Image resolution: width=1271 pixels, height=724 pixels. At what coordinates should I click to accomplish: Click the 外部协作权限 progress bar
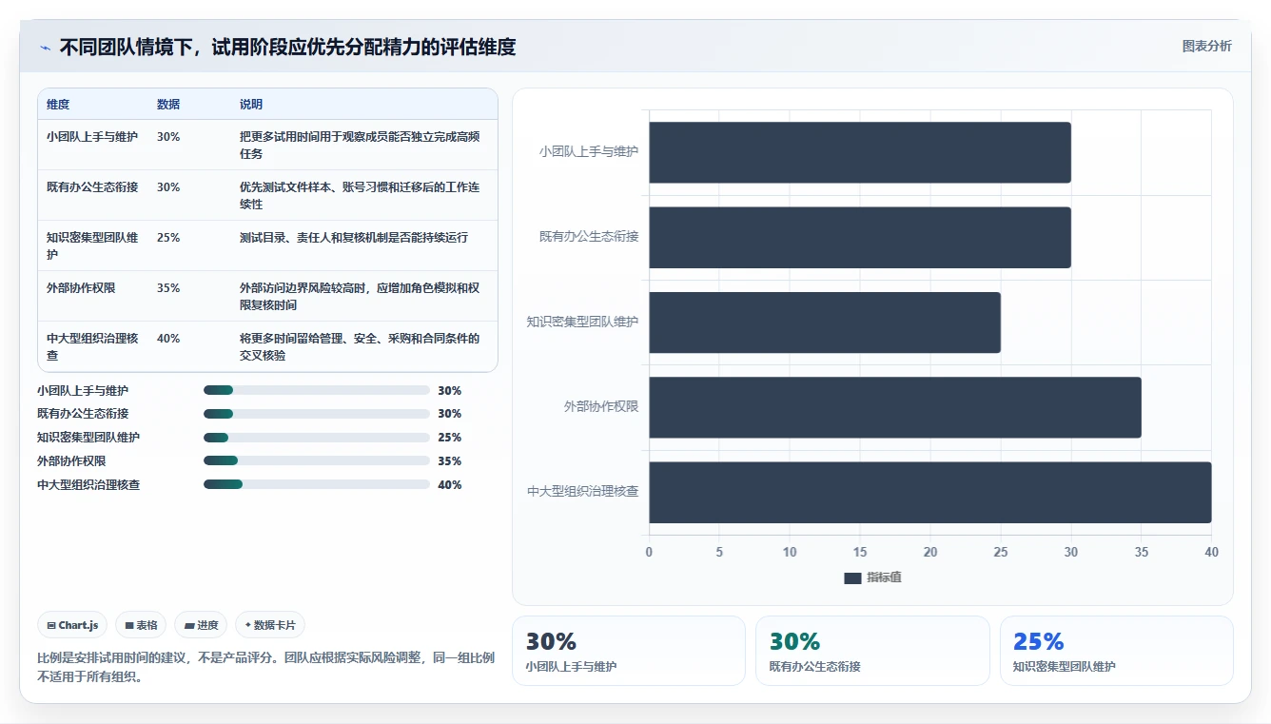(x=317, y=460)
